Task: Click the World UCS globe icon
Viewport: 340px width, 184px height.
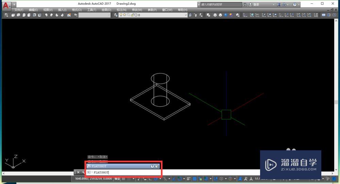Action: pyautogui.click(x=252, y=15)
